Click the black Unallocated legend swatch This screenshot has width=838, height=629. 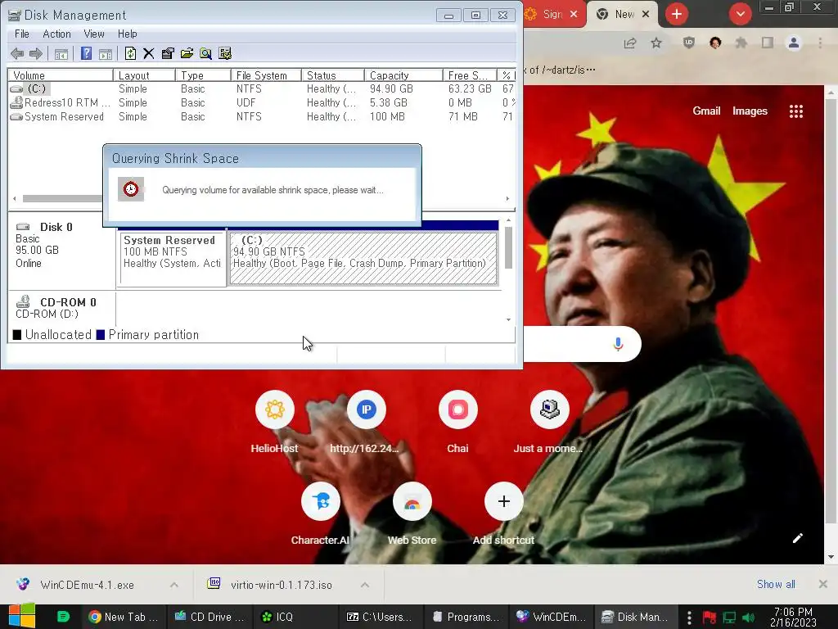17,335
